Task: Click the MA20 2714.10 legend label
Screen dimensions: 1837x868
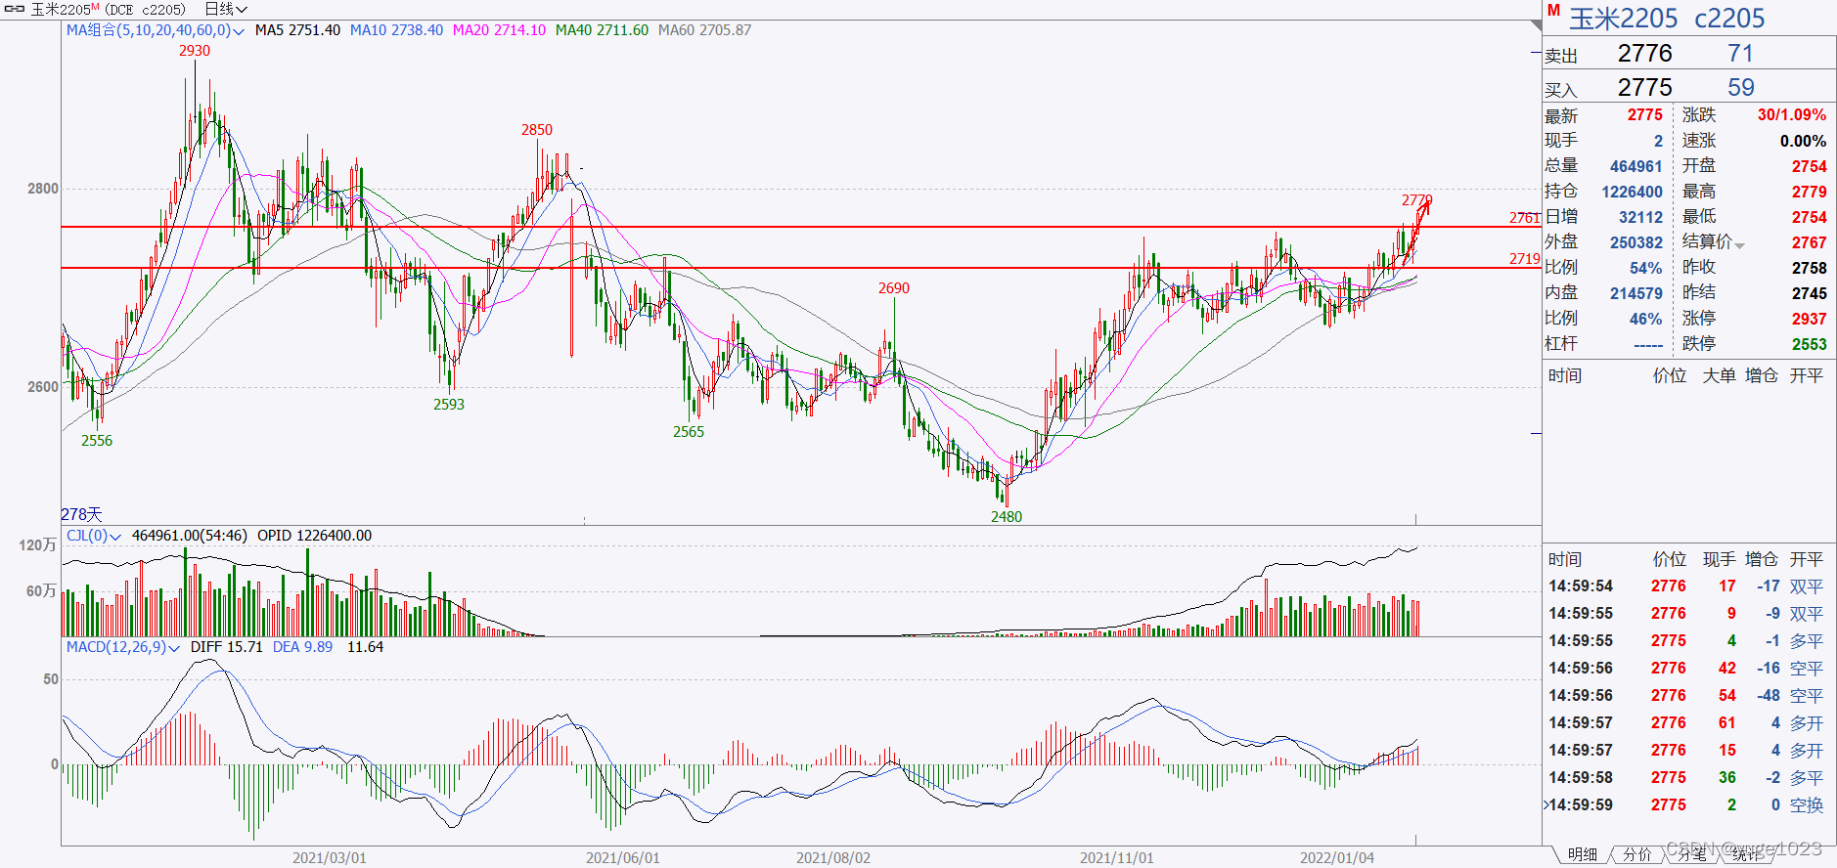Action: (x=499, y=30)
